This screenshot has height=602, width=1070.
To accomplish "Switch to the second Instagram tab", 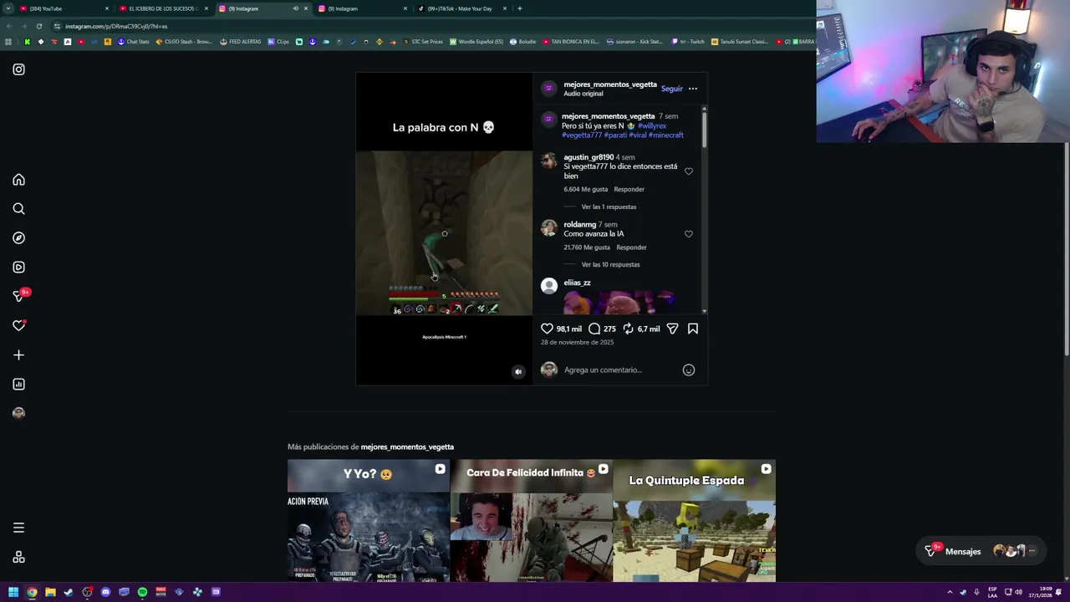I will (359, 8).
